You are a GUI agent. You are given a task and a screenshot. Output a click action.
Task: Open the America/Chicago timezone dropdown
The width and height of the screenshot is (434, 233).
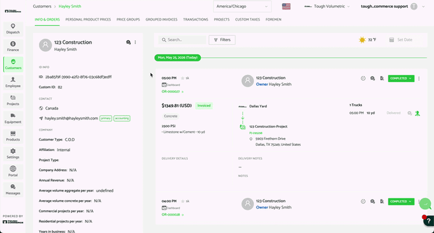(x=242, y=6)
